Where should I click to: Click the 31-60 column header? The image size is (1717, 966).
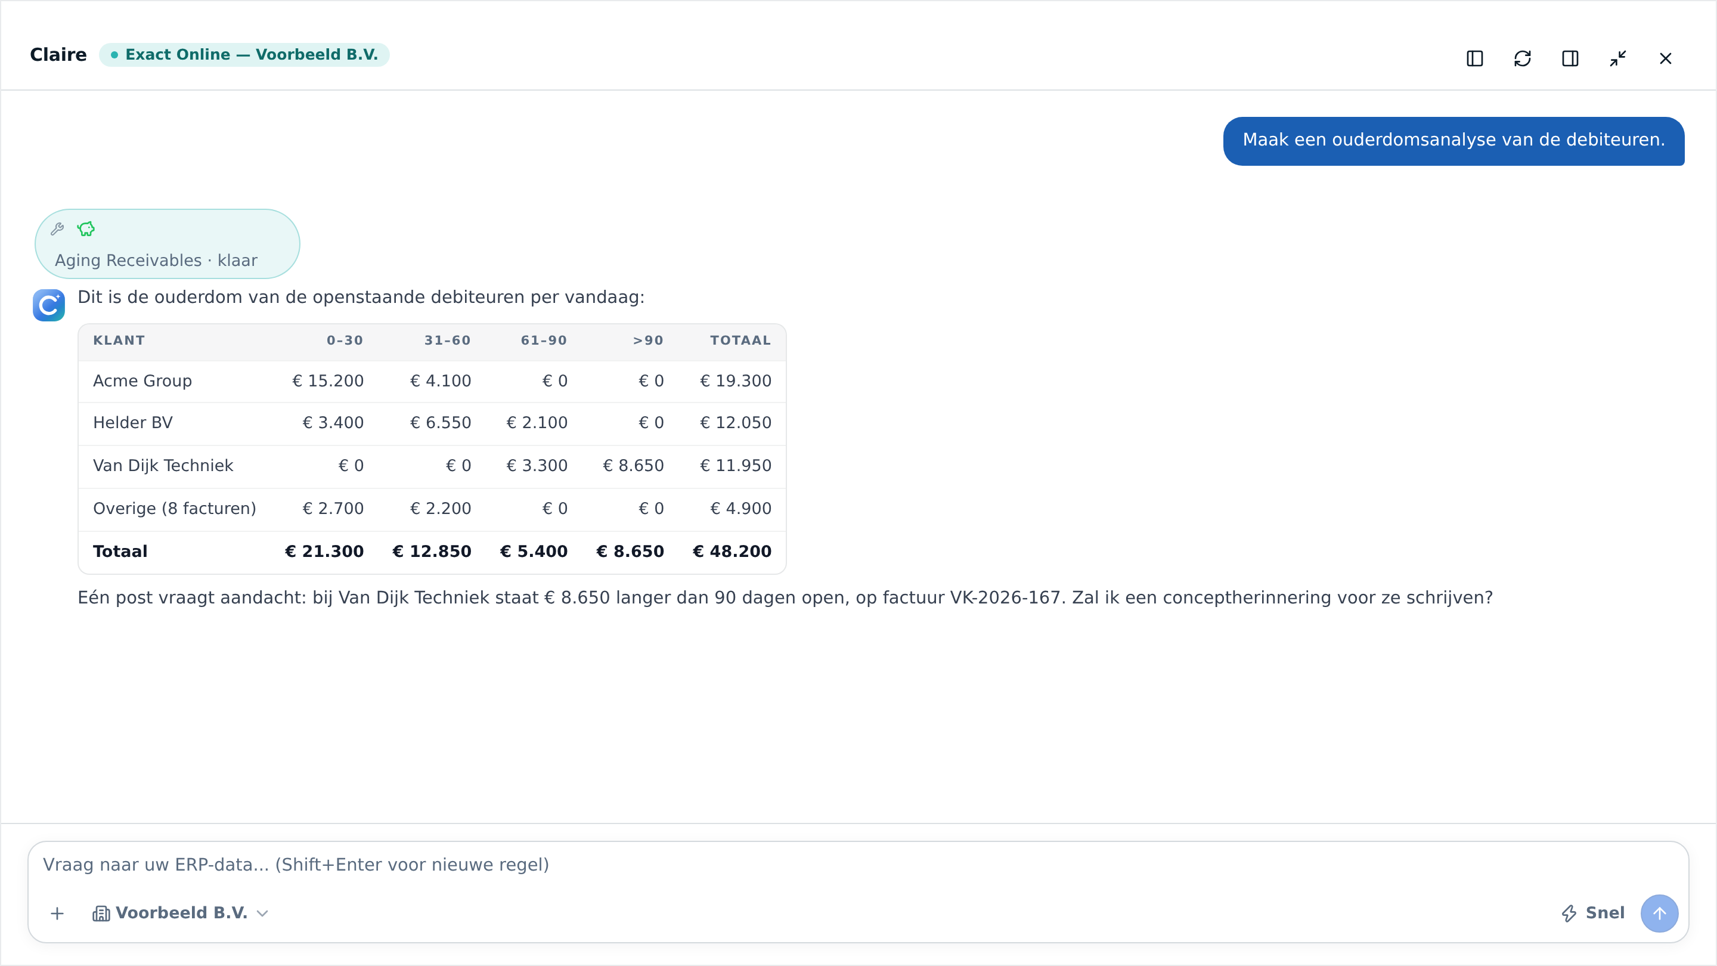pyautogui.click(x=447, y=340)
